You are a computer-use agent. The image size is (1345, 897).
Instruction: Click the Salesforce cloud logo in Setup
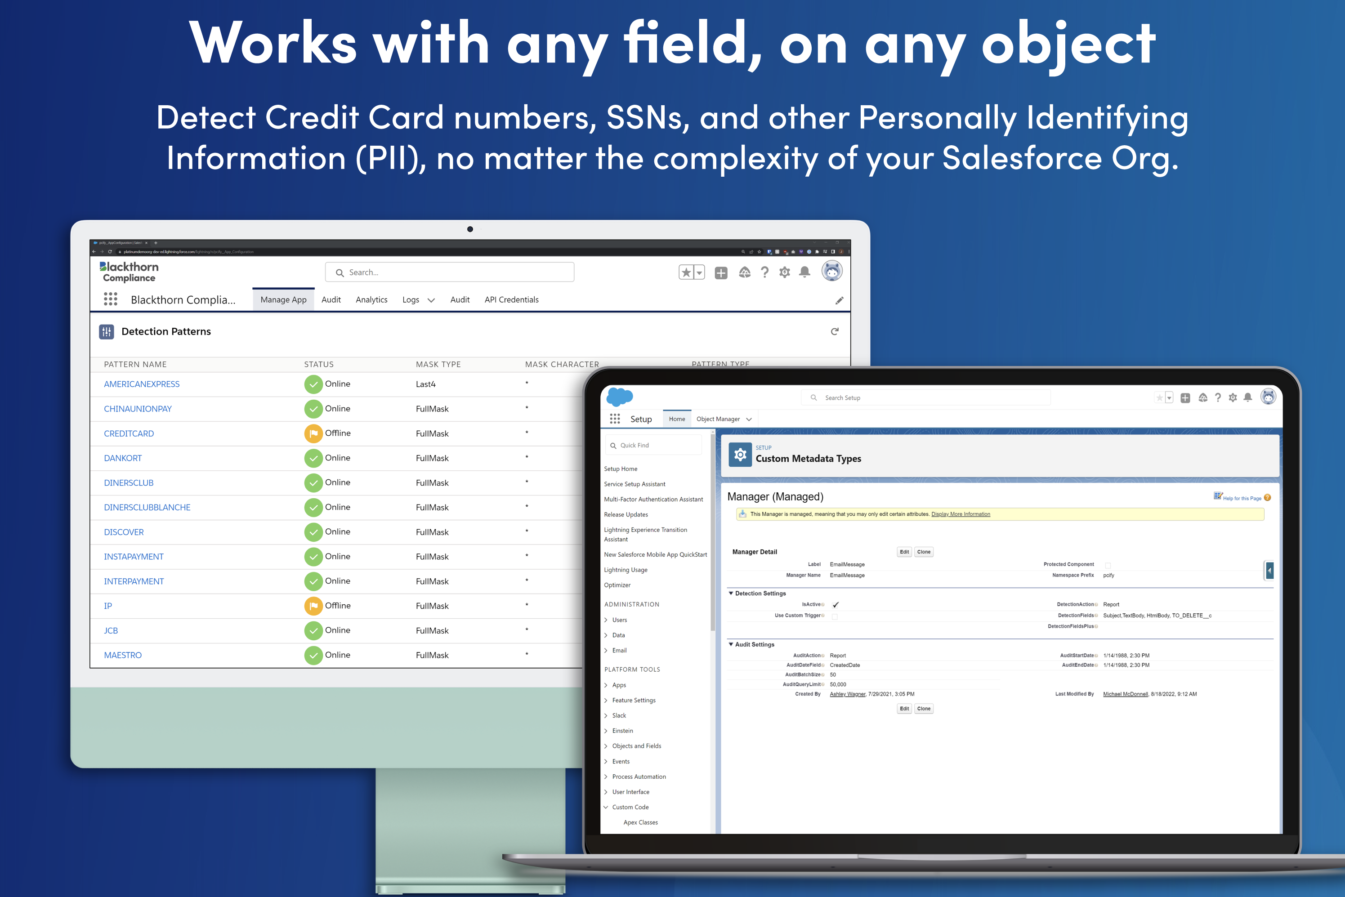click(620, 397)
